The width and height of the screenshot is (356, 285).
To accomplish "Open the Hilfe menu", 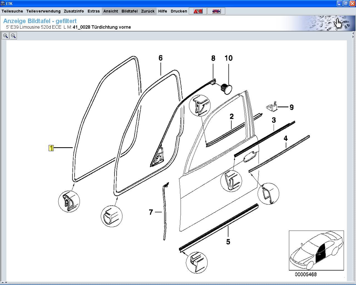I will click(x=163, y=11).
